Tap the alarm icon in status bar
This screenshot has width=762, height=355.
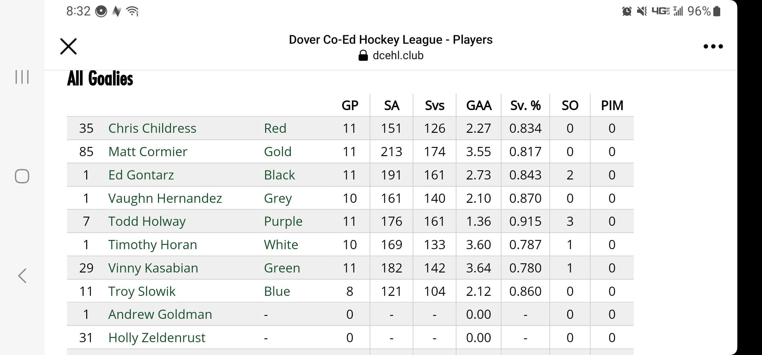(x=627, y=12)
